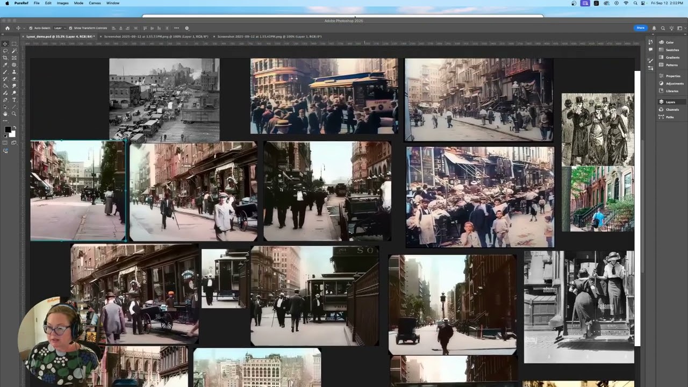The width and height of the screenshot is (688, 387).
Task: Click the foreground color swatch
Action: point(8,129)
